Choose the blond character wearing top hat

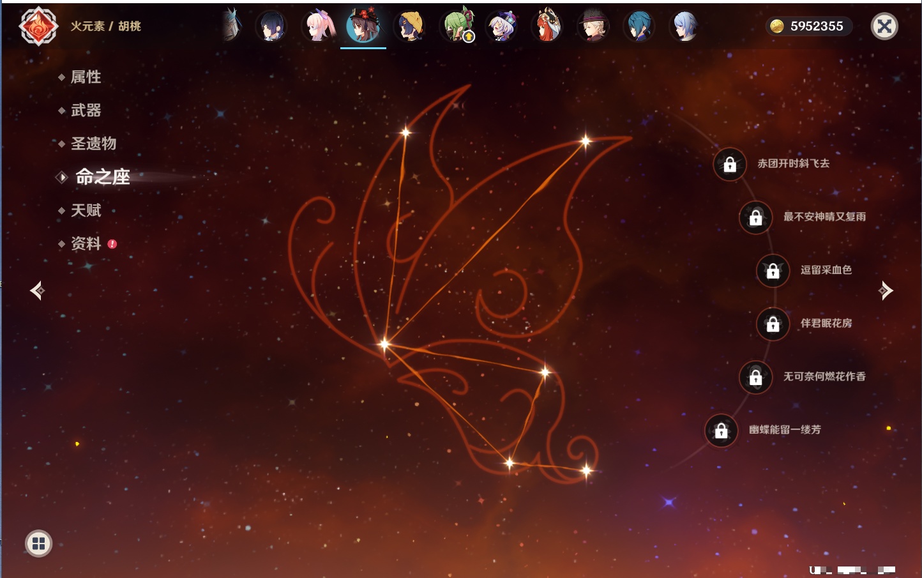coord(593,26)
